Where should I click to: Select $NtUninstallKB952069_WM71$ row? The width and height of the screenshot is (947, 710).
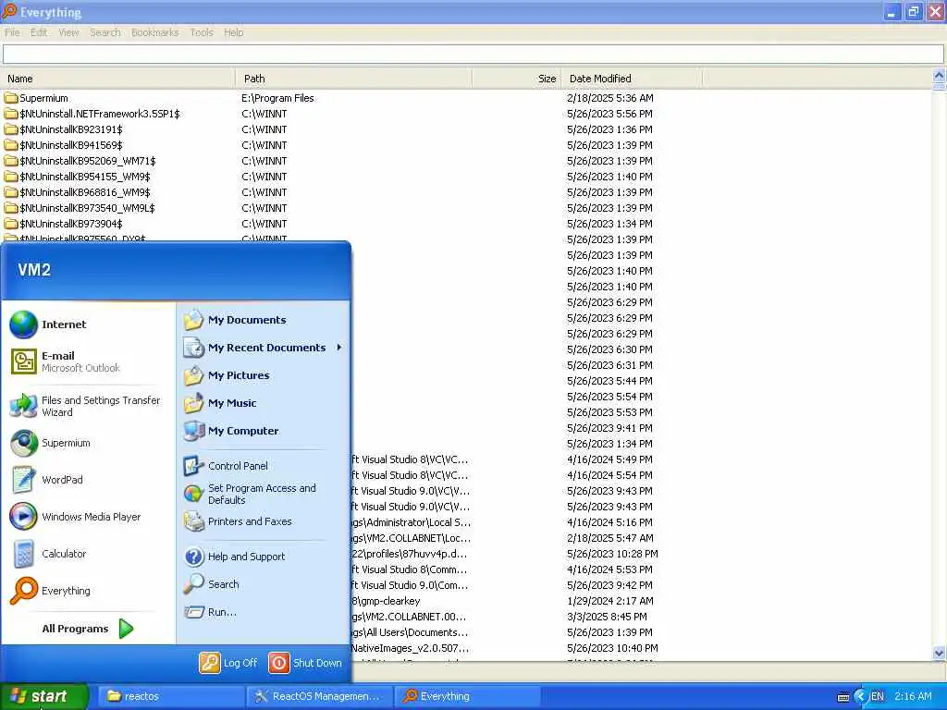pos(465,161)
